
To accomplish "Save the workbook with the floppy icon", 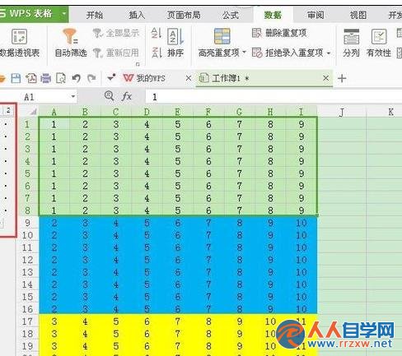I will click(x=16, y=78).
